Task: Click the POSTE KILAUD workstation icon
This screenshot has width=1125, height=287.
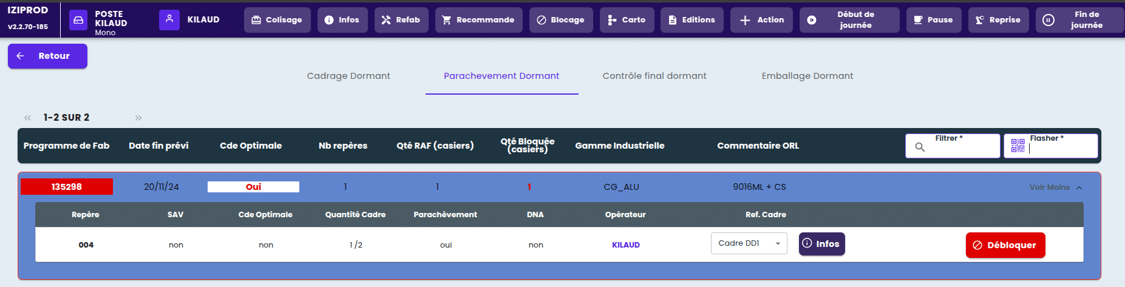Action: click(78, 20)
